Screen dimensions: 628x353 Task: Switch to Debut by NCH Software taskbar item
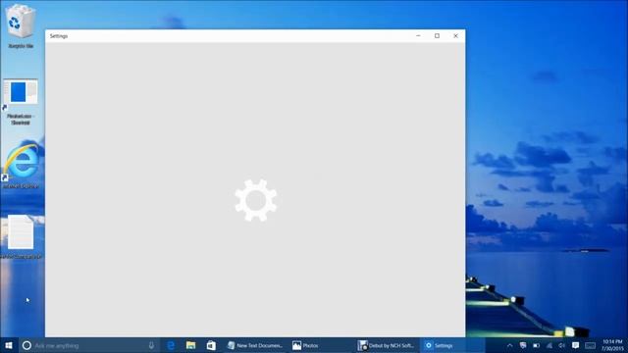tap(387, 345)
